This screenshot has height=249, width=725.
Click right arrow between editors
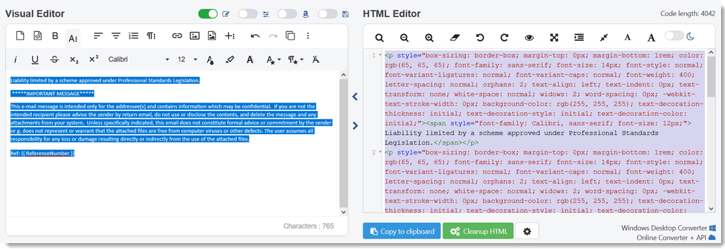(355, 125)
